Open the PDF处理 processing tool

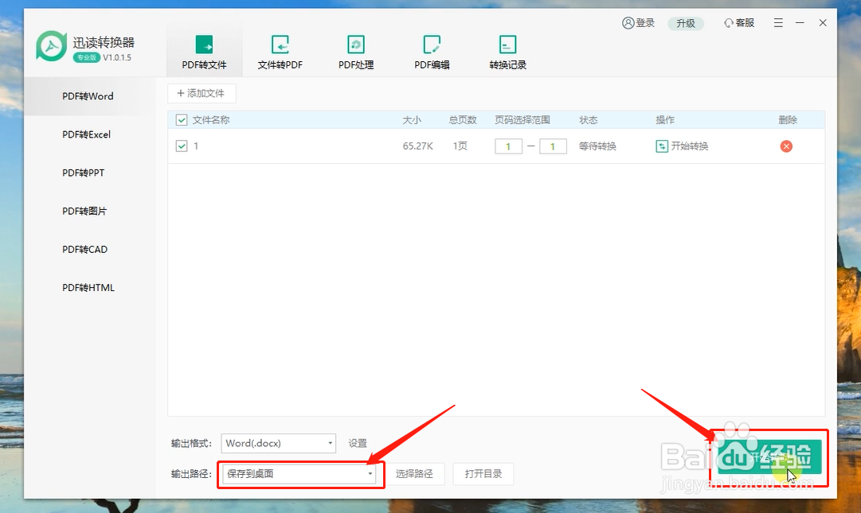pyautogui.click(x=355, y=52)
